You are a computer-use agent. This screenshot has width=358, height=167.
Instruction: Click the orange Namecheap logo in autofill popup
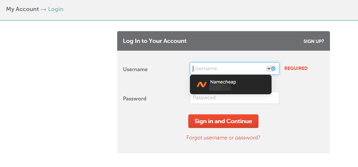(201, 85)
